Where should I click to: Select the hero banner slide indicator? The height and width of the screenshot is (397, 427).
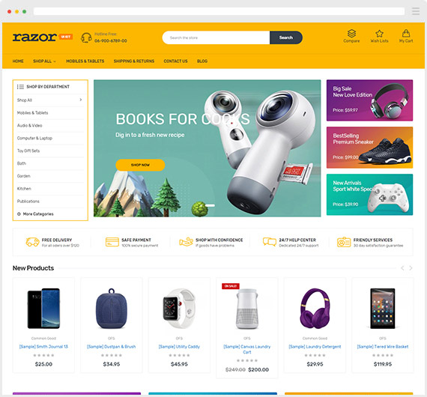point(210,205)
